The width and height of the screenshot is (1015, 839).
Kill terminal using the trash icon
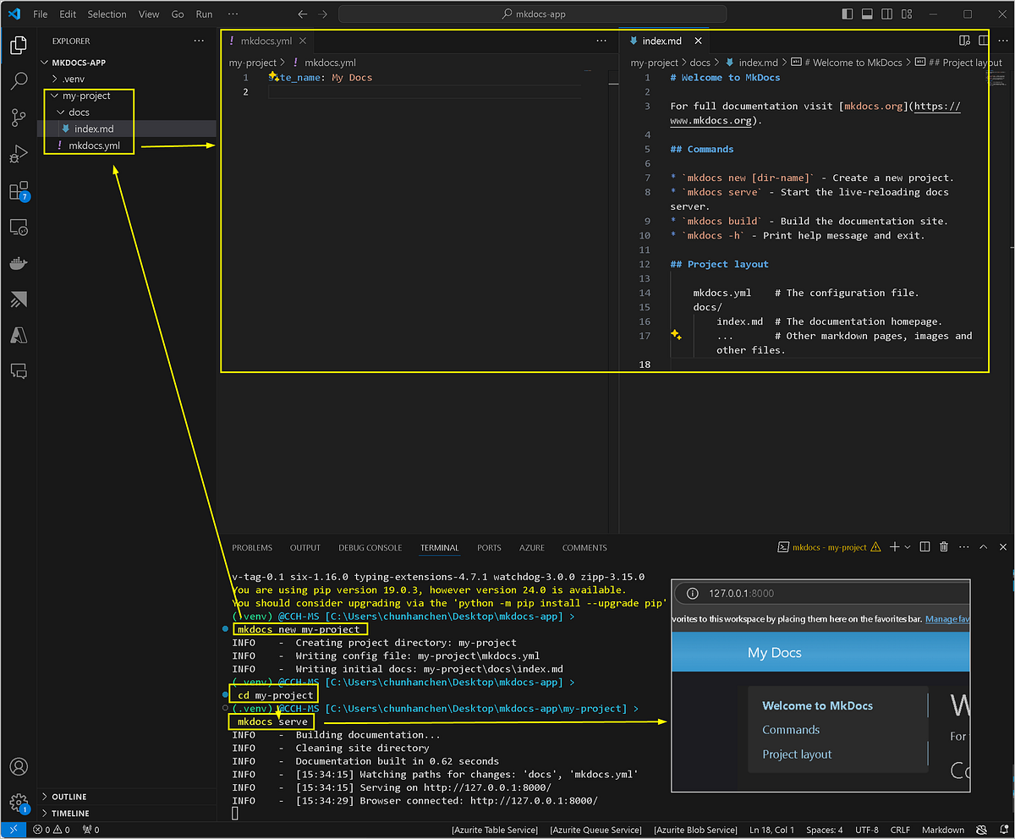pos(944,547)
